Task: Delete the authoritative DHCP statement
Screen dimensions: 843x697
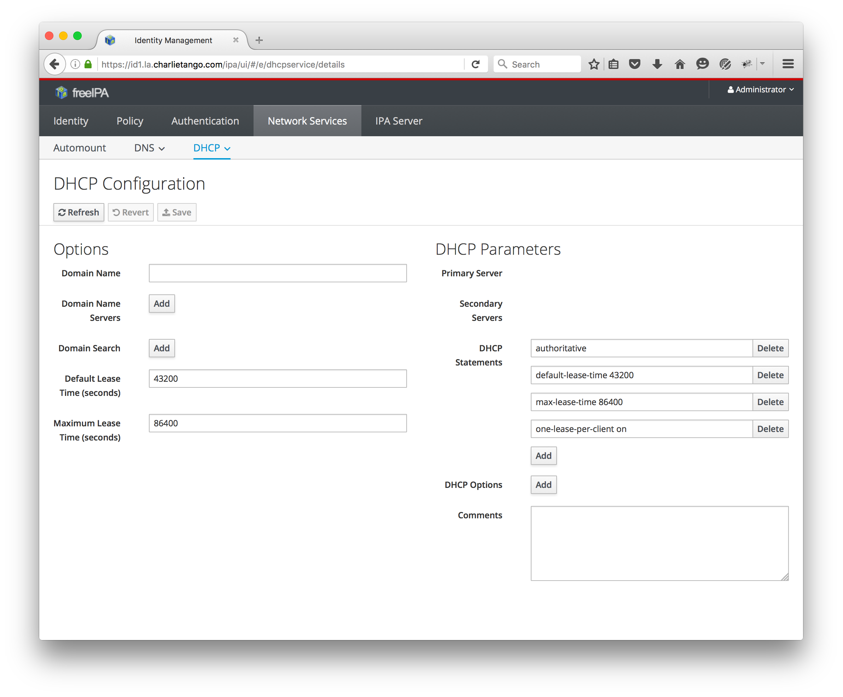Action: [x=769, y=348]
